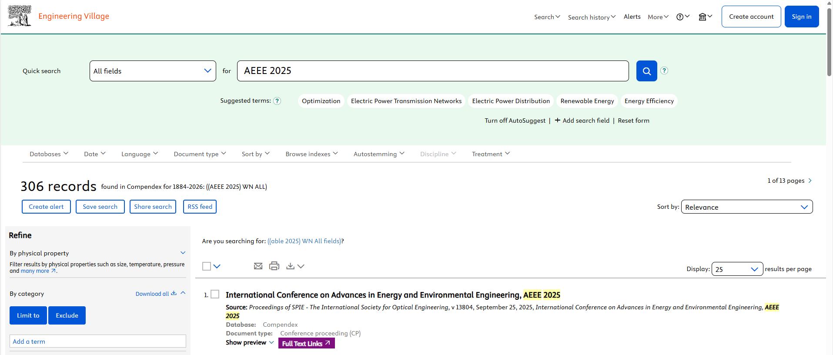Click the help icon beside Suggested terms
This screenshot has width=833, height=355.
click(277, 101)
